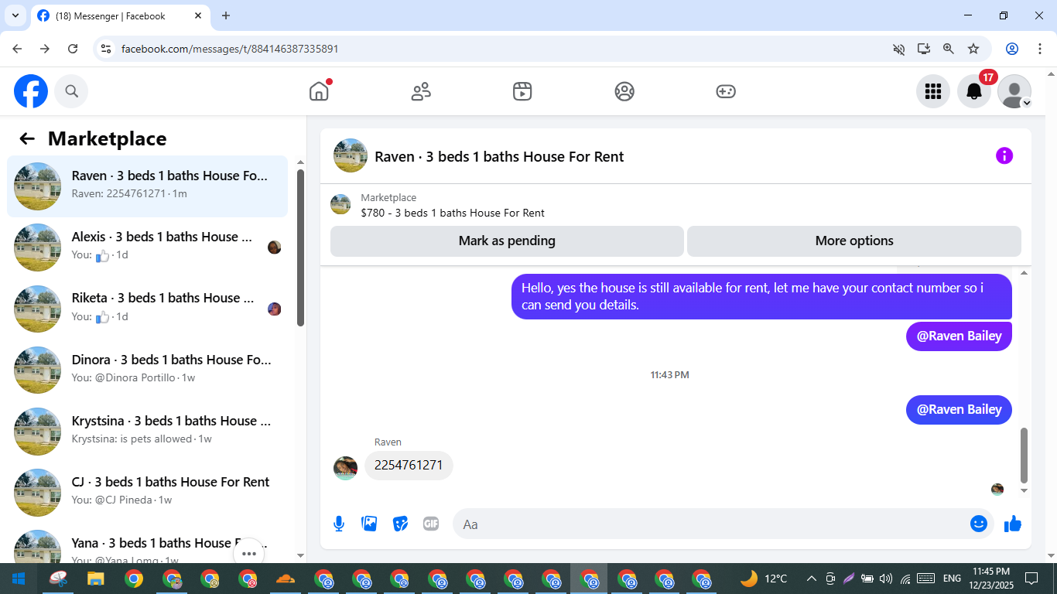
Task: Go back using Marketplace back arrow
Action: point(27,138)
